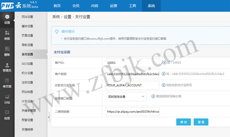This screenshot has width=230, height=137.
Task: Click the 操作提示 heading text
Action: pyautogui.click(x=68, y=31)
